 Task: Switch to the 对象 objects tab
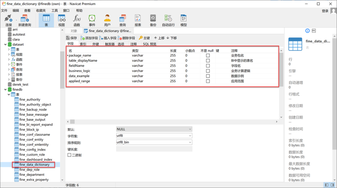[74, 31]
